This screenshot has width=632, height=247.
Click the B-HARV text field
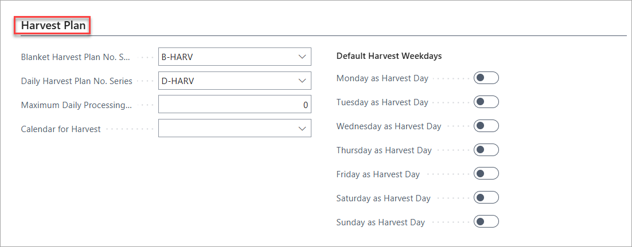(235, 57)
